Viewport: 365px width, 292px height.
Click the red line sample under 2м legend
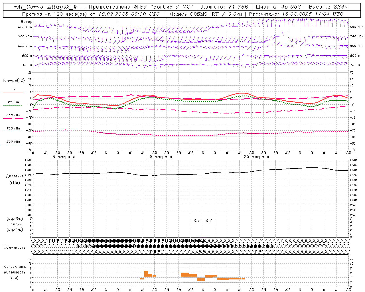(x=13, y=92)
